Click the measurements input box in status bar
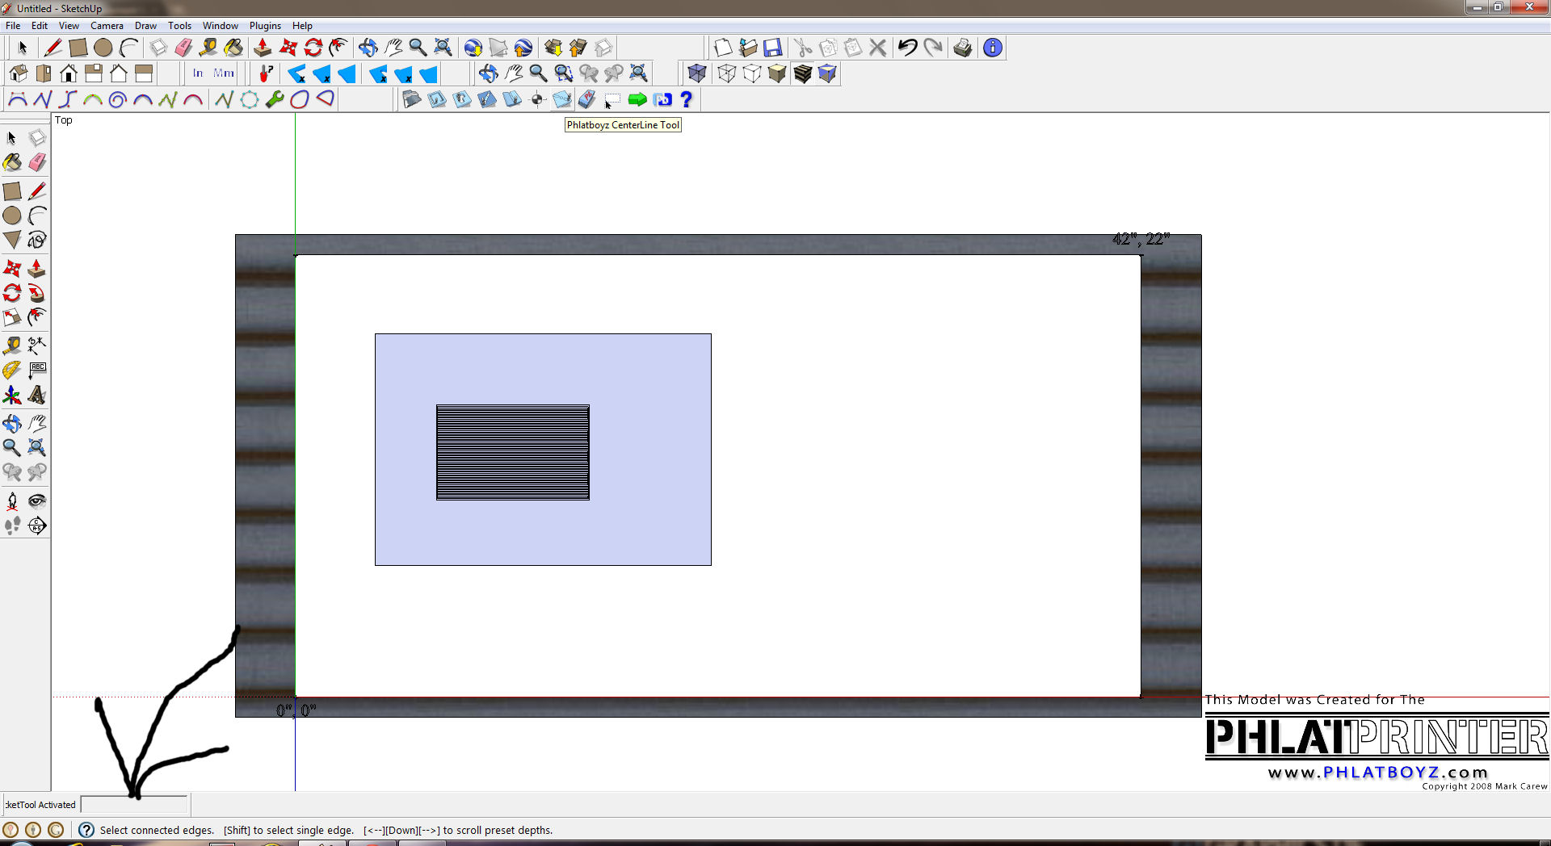The image size is (1551, 846). point(134,804)
